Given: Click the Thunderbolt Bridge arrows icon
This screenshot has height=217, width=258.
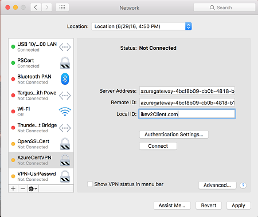Looking at the screenshot, I should pos(65,128).
